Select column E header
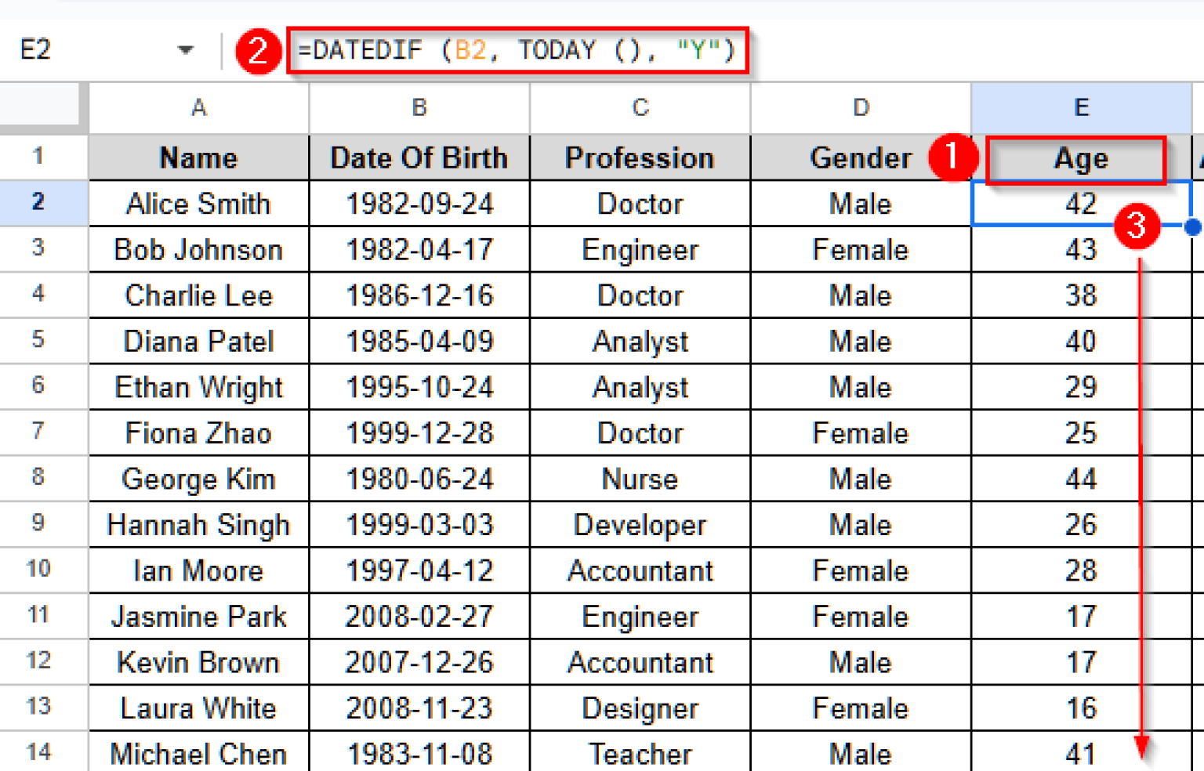 pos(1081,108)
